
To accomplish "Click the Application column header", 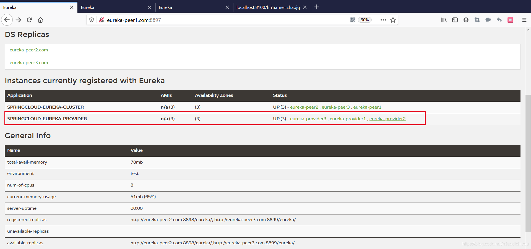I will (20, 95).
